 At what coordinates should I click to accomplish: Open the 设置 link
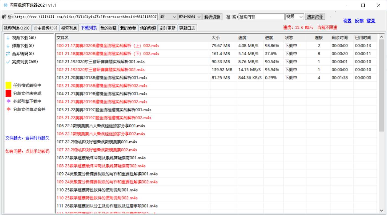tap(347, 20)
